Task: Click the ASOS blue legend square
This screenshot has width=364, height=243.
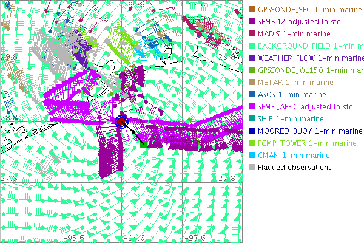Action: coord(252,94)
